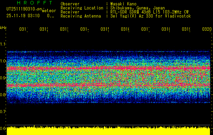Click the 'Receiving Antenna' field label

tap(81, 16)
